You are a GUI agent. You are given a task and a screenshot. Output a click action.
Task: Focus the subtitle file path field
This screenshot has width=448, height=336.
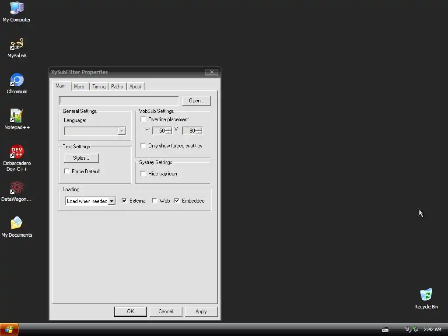click(119, 101)
